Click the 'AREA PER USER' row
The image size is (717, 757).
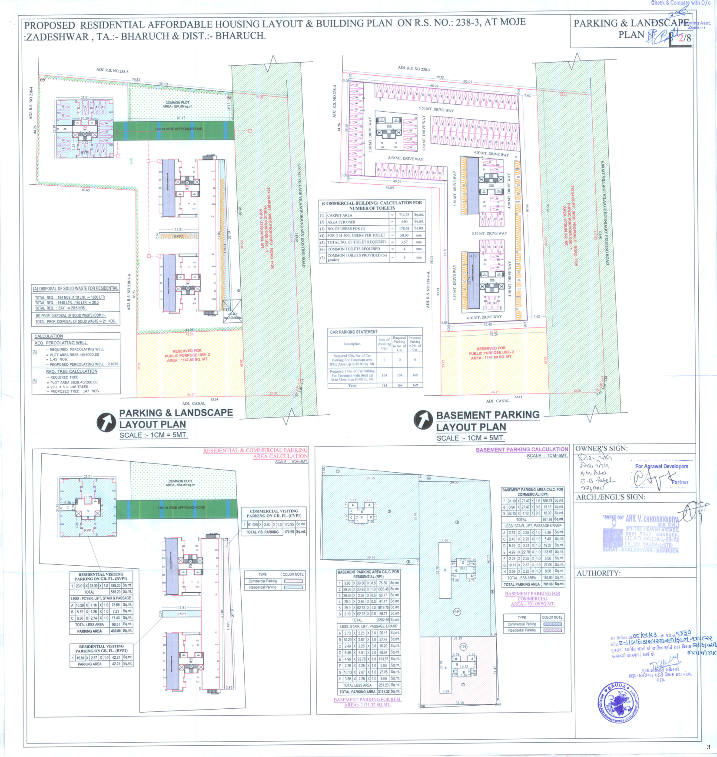tap(372, 222)
